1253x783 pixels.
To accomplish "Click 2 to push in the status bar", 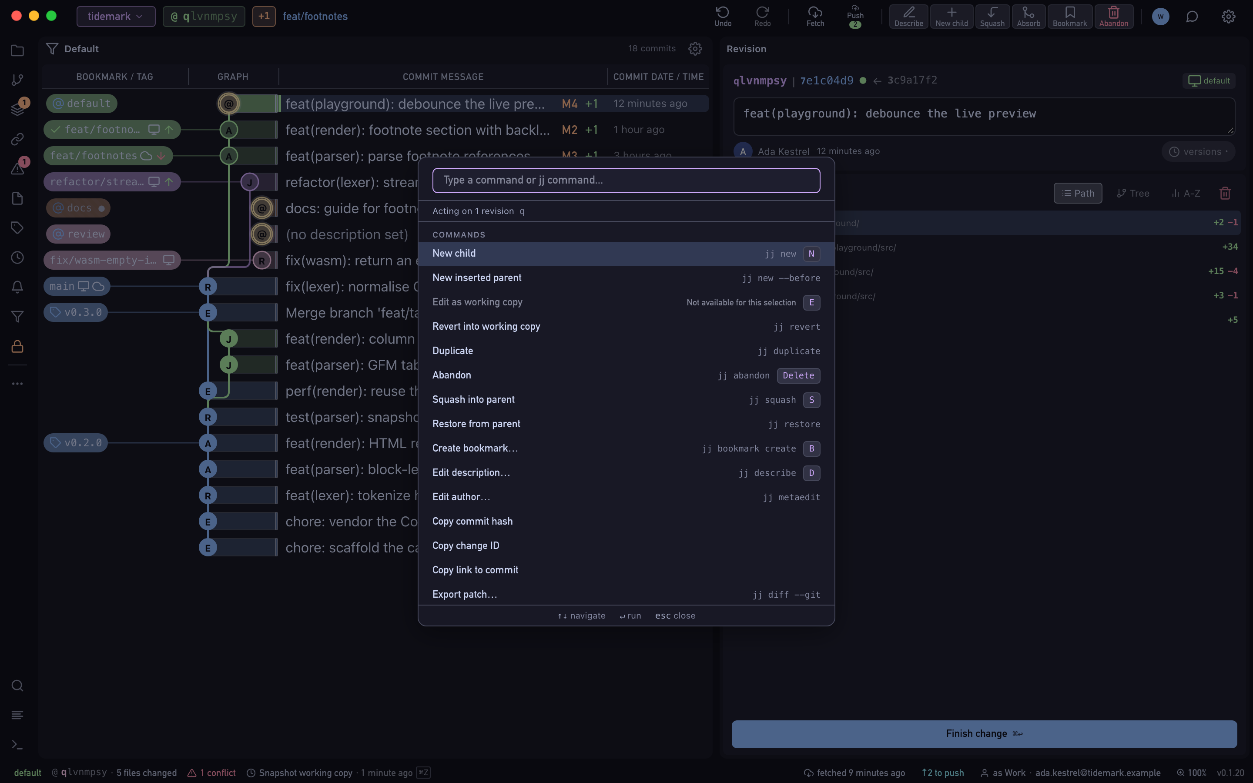I will [943, 773].
